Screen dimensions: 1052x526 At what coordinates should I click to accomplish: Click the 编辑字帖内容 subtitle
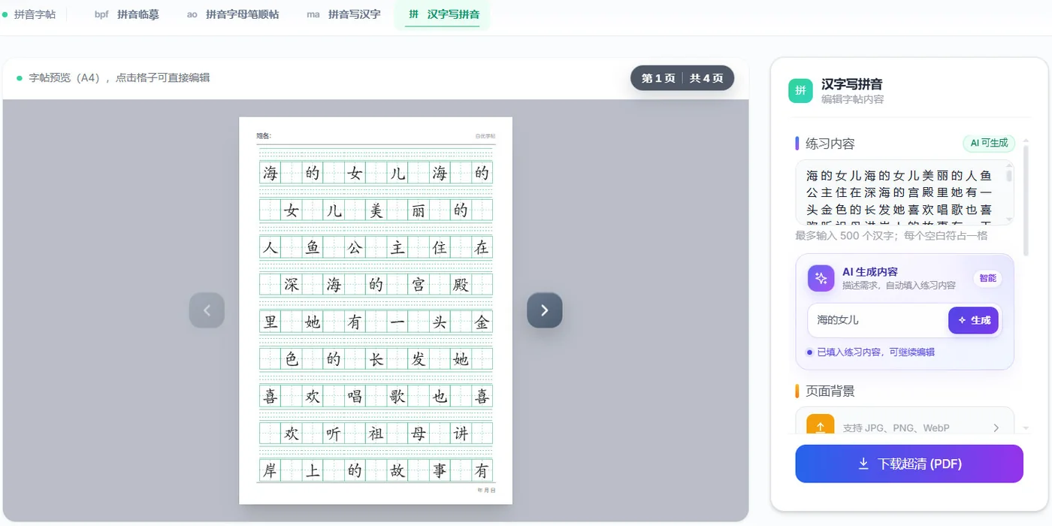[852, 99]
